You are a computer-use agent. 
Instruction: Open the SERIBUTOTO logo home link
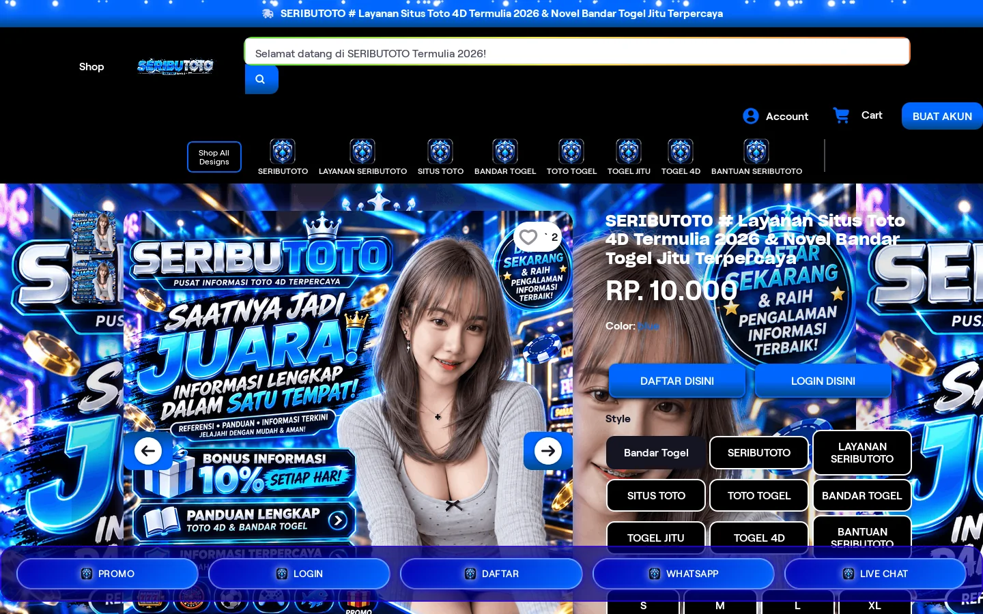(175, 66)
